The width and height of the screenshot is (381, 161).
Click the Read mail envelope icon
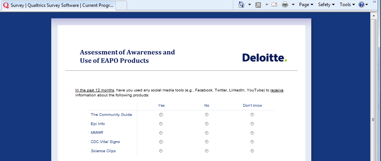pos(274,4)
